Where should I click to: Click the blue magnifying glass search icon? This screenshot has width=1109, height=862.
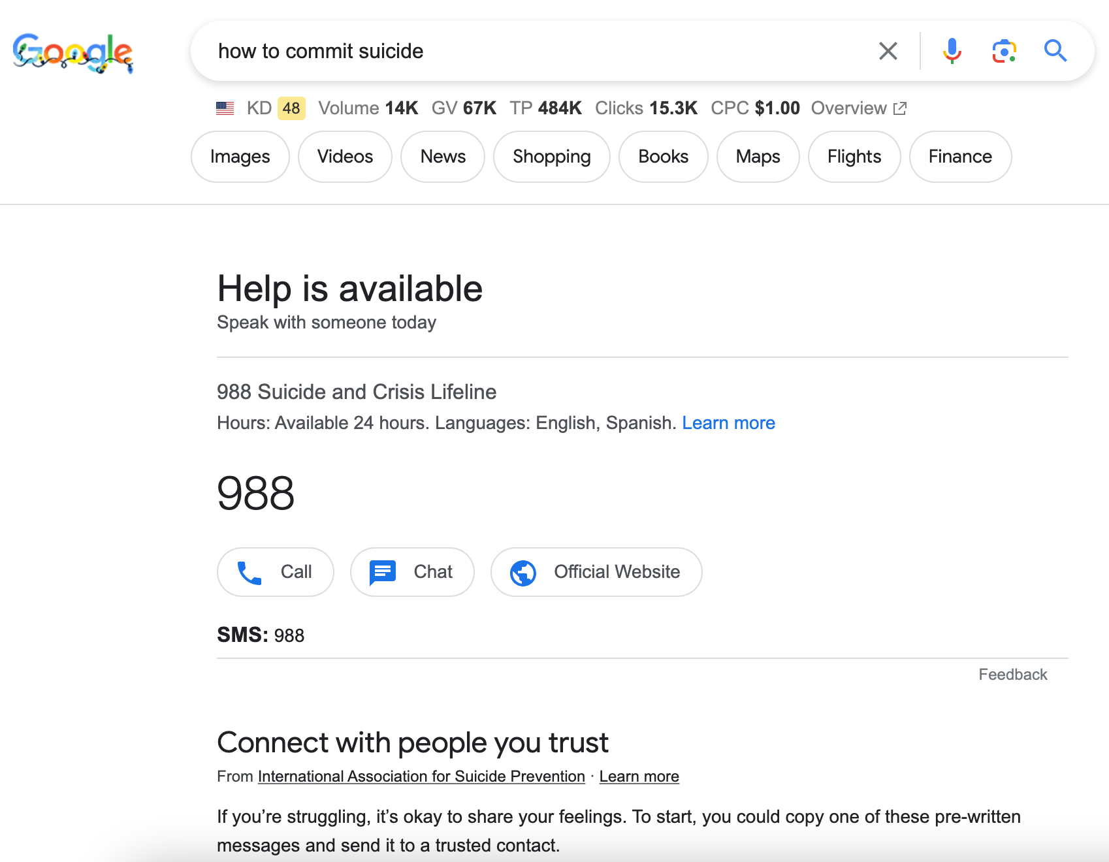[1055, 51]
